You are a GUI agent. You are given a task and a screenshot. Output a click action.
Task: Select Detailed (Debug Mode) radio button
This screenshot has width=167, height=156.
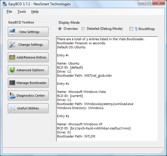pos(83,29)
